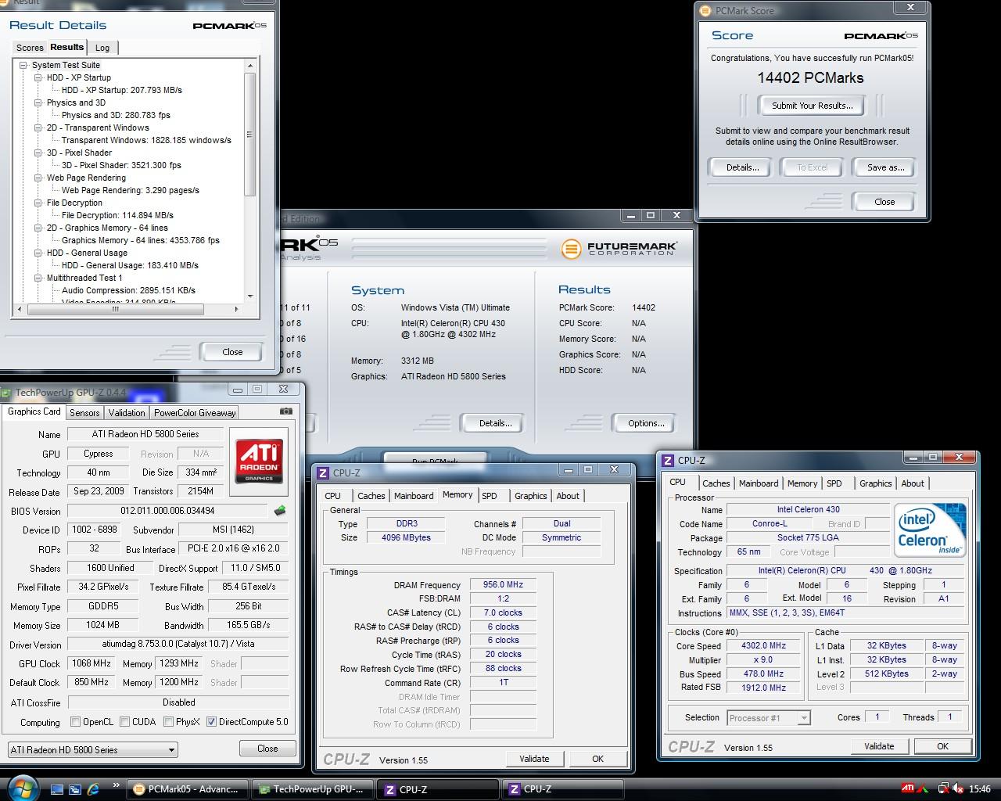Click PCMark Score window title icon

point(706,10)
